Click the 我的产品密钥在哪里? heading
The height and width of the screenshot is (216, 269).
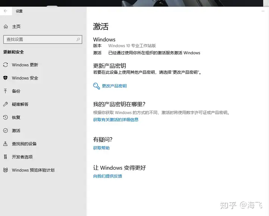click(x=119, y=104)
